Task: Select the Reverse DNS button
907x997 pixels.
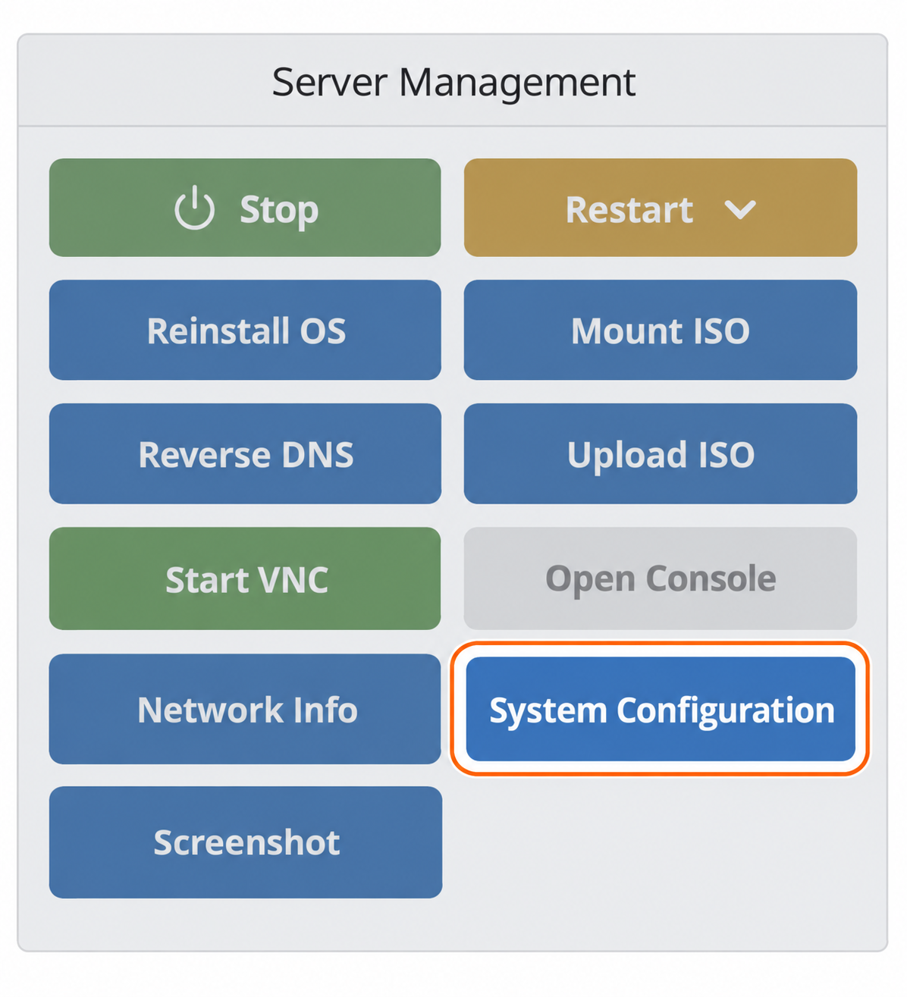Action: coord(245,453)
